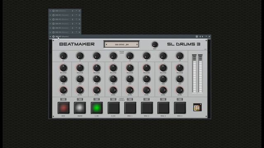
Task: Click RELEASE knob in C_HH column
Action: [97, 68]
